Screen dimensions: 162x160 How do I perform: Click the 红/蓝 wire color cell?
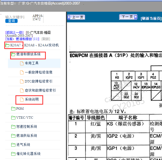[96, 127]
